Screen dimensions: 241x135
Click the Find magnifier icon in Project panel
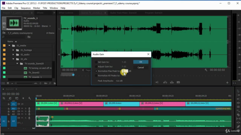coord(50,83)
